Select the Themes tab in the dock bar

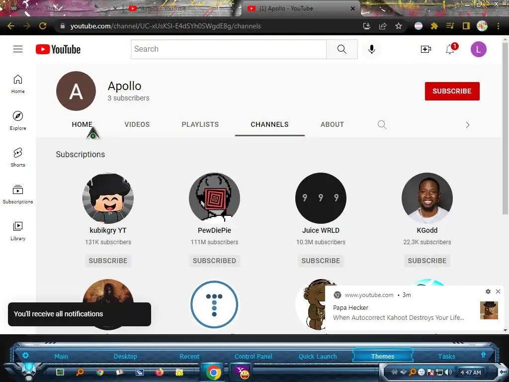pyautogui.click(x=382, y=356)
